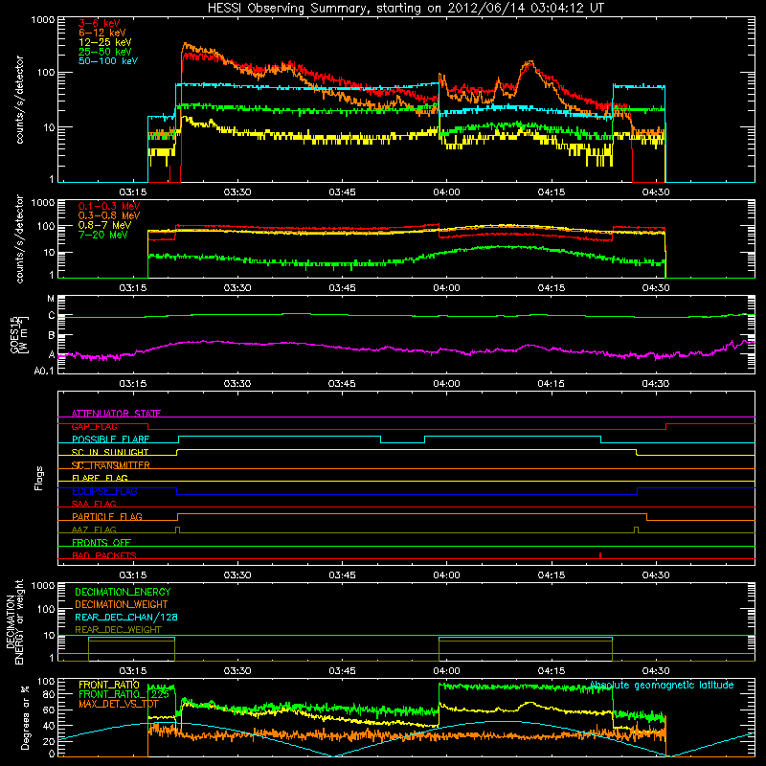The height and width of the screenshot is (766, 766).
Task: Select the PARTICLE_FLAG label
Action: tap(107, 516)
